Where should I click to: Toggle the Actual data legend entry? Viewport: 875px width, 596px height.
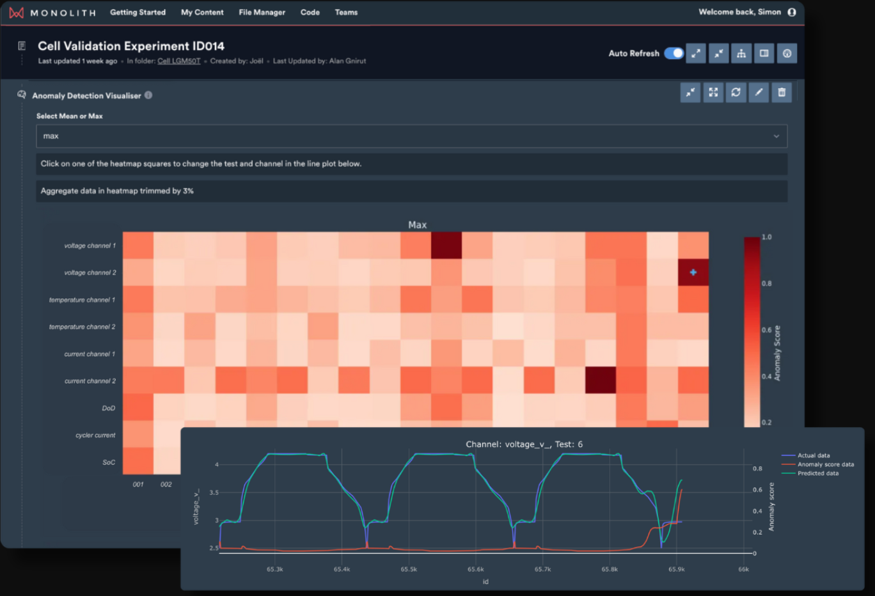point(813,456)
